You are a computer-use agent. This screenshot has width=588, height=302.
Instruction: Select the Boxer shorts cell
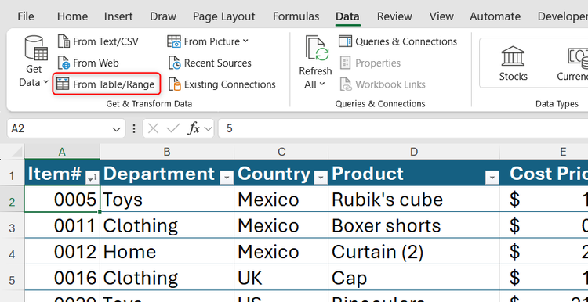(414, 225)
